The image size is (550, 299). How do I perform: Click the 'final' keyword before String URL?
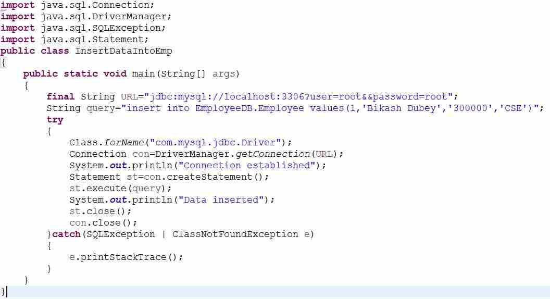pyautogui.click(x=60, y=97)
